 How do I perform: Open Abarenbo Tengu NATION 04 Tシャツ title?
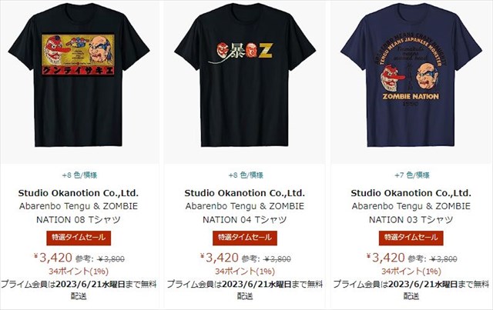click(245, 213)
